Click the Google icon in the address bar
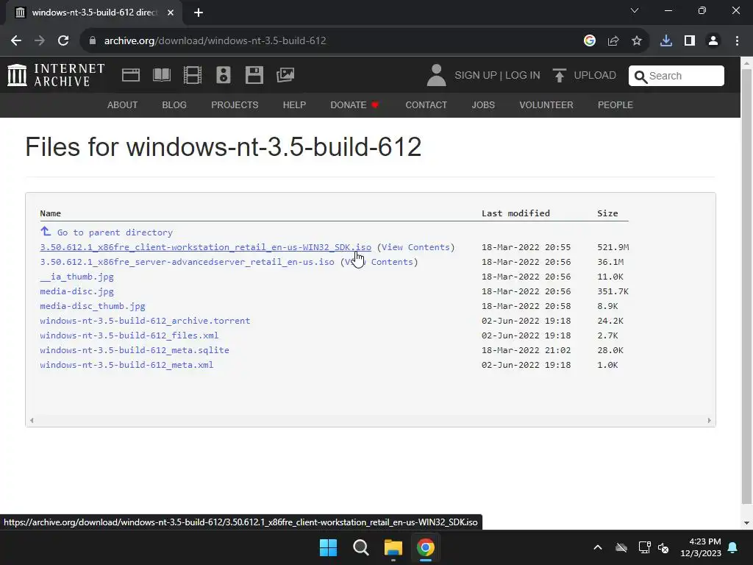The width and height of the screenshot is (753, 565). pyautogui.click(x=590, y=40)
